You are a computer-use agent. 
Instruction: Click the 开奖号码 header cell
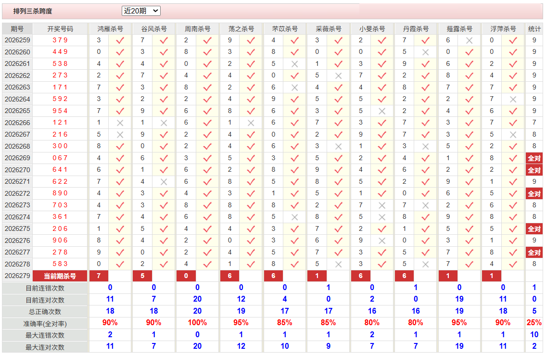click(60, 29)
